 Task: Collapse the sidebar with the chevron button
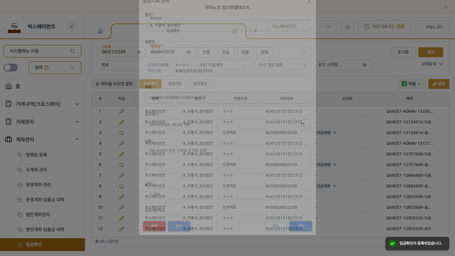click(72, 27)
